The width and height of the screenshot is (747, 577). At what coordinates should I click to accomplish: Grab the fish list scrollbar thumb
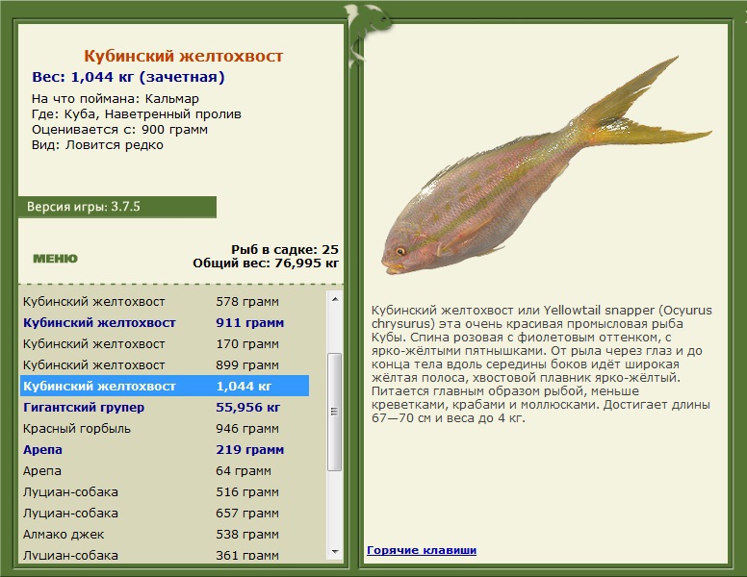(x=335, y=412)
